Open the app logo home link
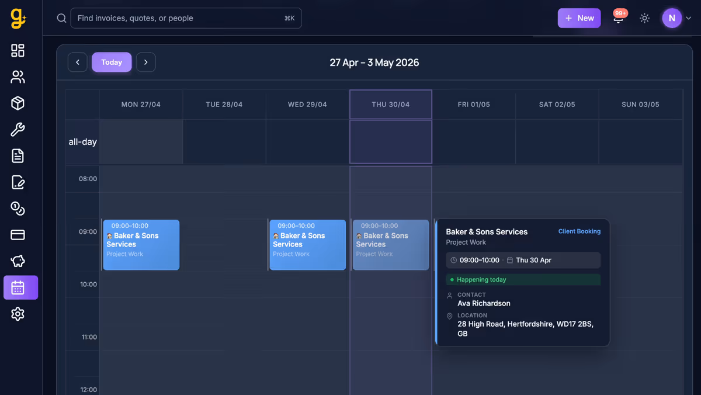Viewport: 701px width, 395px height. 18,19
